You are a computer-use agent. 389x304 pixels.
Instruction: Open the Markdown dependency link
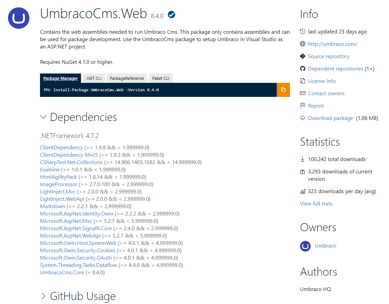coord(53,206)
